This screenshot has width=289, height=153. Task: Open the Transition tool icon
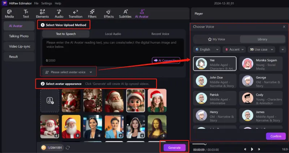pos(75,14)
